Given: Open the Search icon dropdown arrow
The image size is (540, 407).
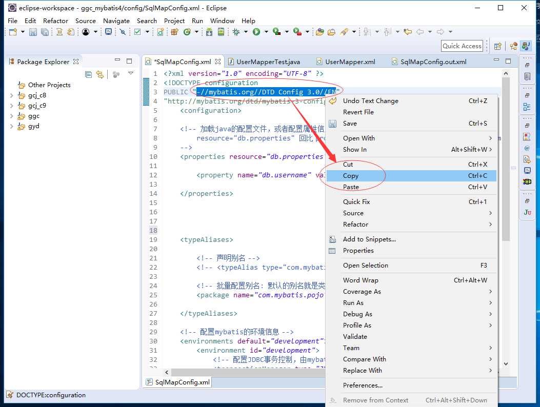Looking at the screenshot, I should (x=354, y=32).
